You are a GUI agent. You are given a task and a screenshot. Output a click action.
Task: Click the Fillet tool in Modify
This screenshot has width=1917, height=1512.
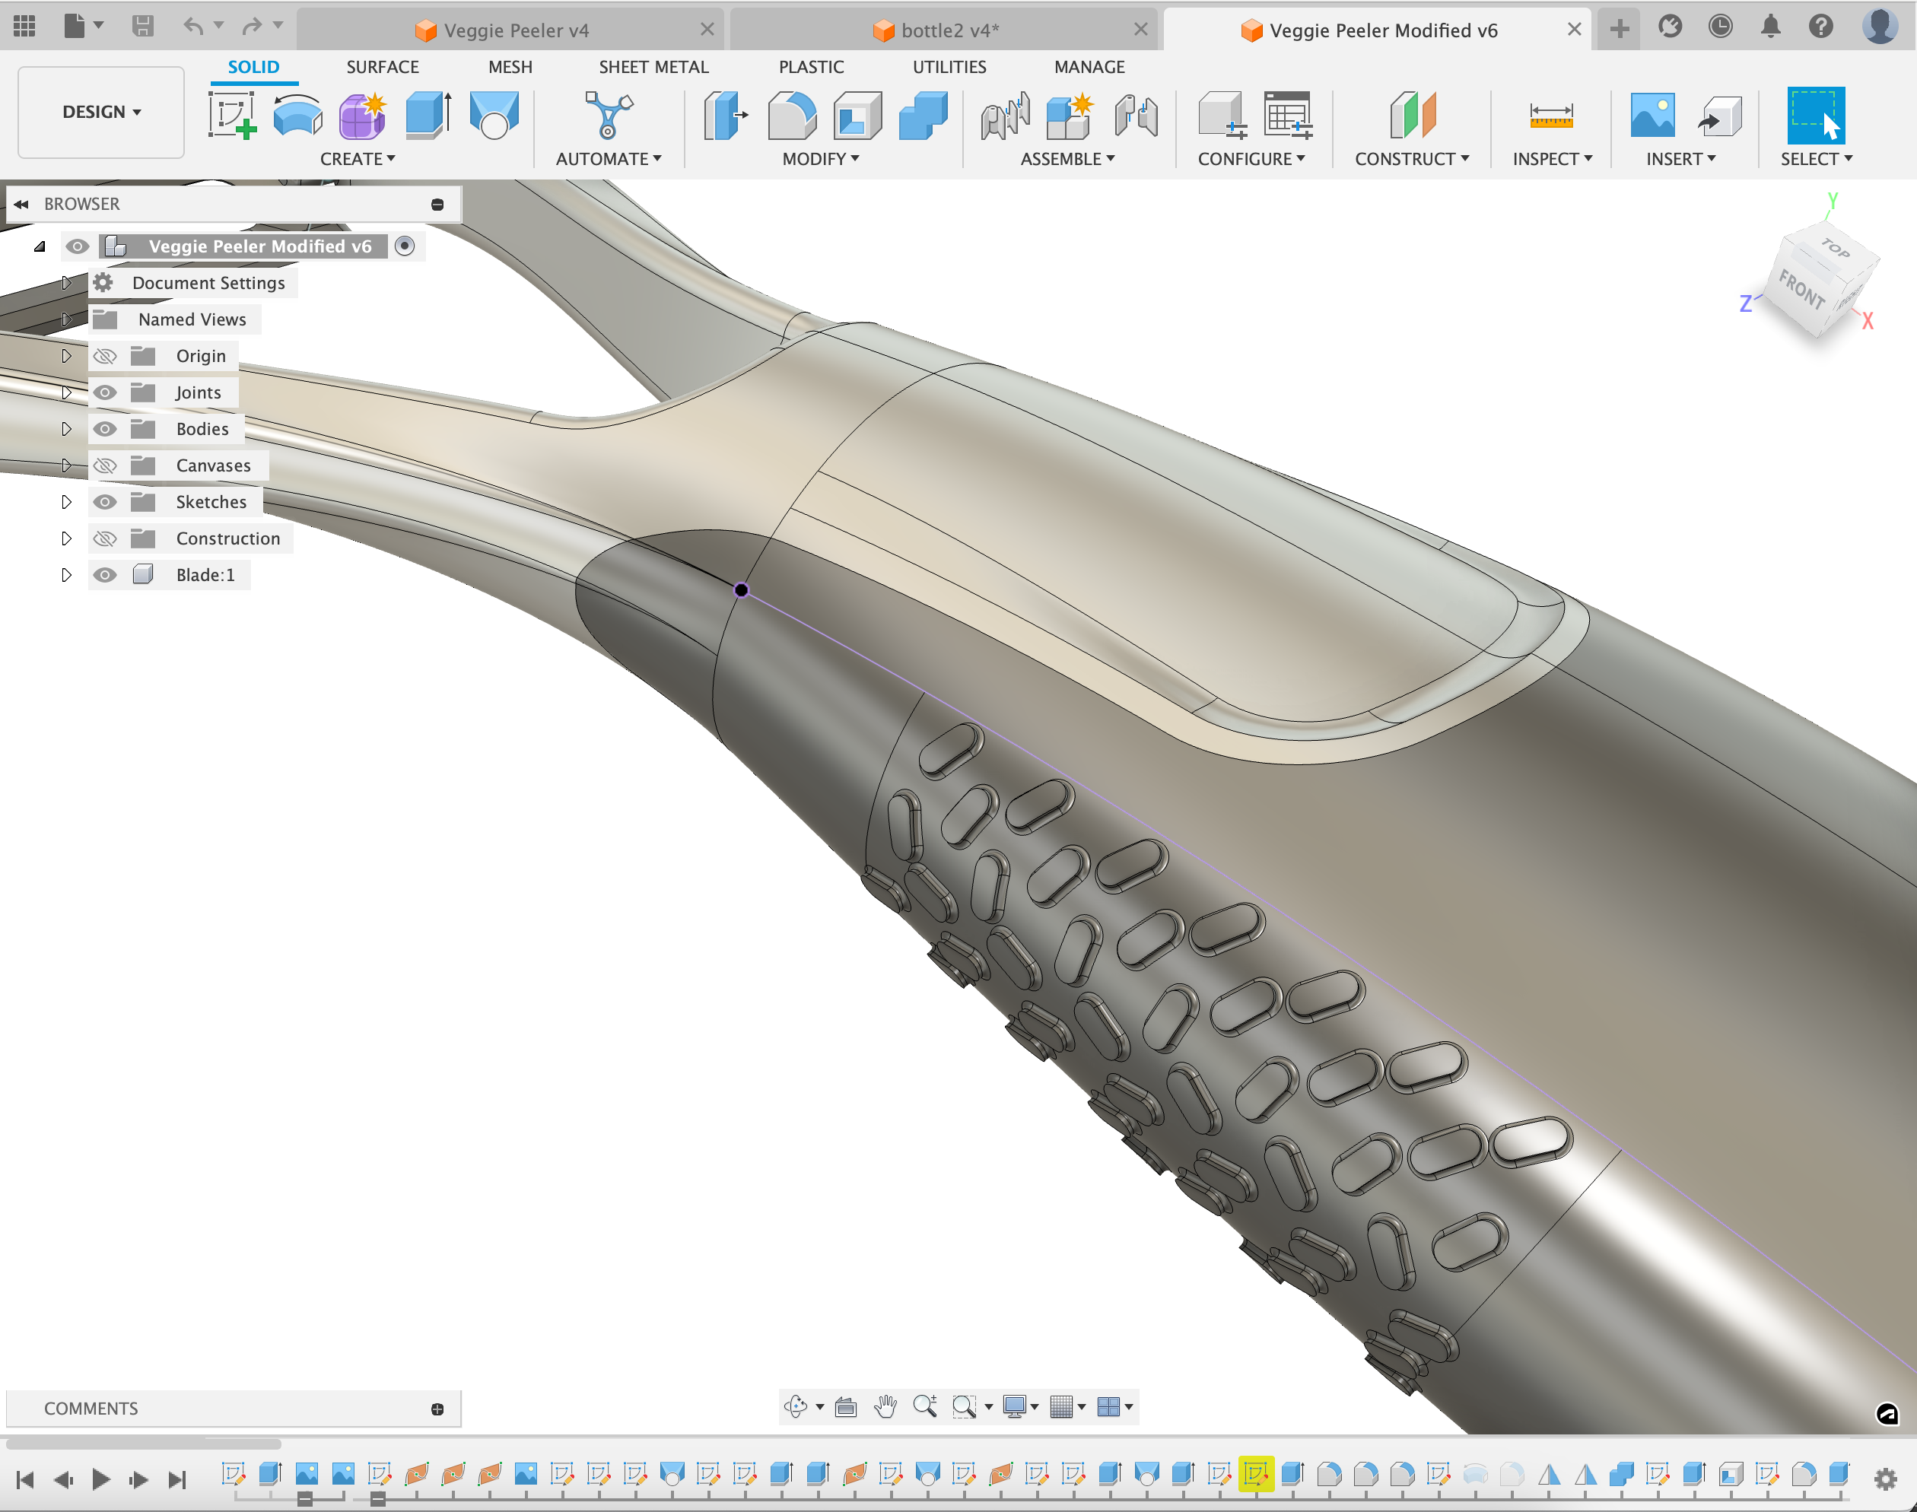point(790,116)
